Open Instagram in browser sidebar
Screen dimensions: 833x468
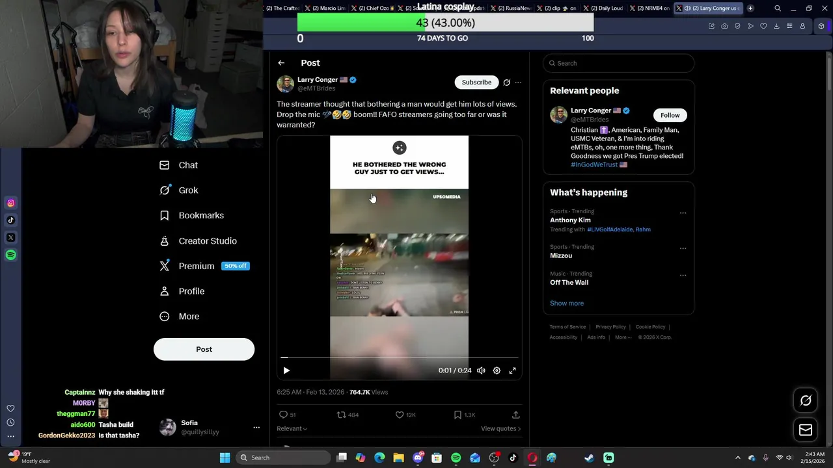(x=10, y=203)
